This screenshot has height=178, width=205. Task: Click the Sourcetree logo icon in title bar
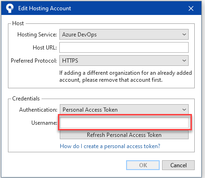click(10, 8)
